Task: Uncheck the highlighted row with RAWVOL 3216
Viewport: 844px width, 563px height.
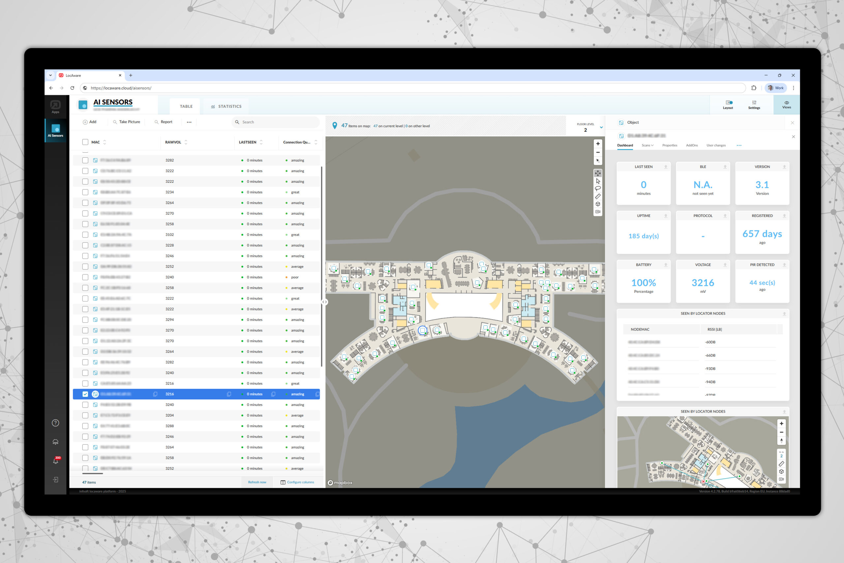Action: [85, 394]
